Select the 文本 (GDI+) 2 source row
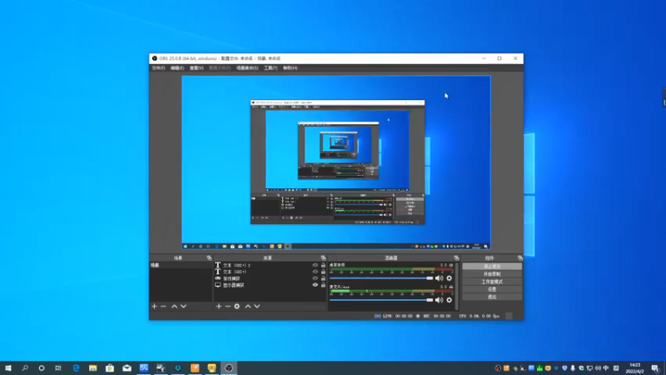The height and width of the screenshot is (375, 666). click(270, 265)
